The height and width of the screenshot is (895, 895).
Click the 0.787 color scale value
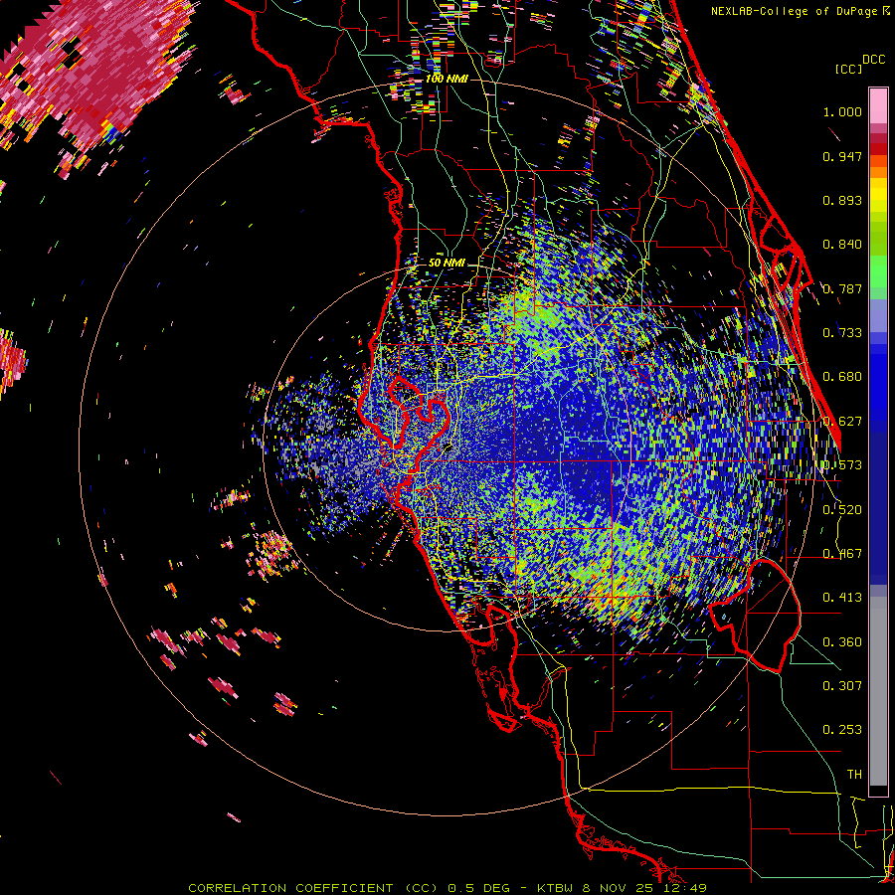tap(842, 288)
